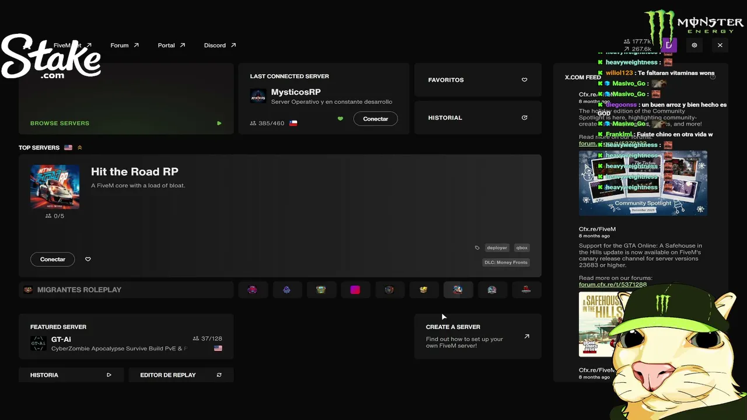
Task: Click the deployer tag
Action: [497, 248]
